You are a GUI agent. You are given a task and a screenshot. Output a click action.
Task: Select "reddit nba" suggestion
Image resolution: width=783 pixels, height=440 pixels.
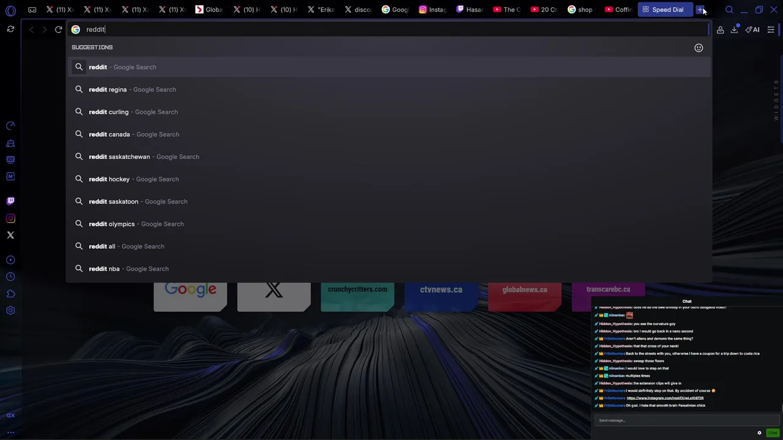(389, 269)
